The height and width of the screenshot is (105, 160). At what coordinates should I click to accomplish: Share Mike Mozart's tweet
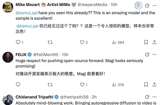pos(155,42)
